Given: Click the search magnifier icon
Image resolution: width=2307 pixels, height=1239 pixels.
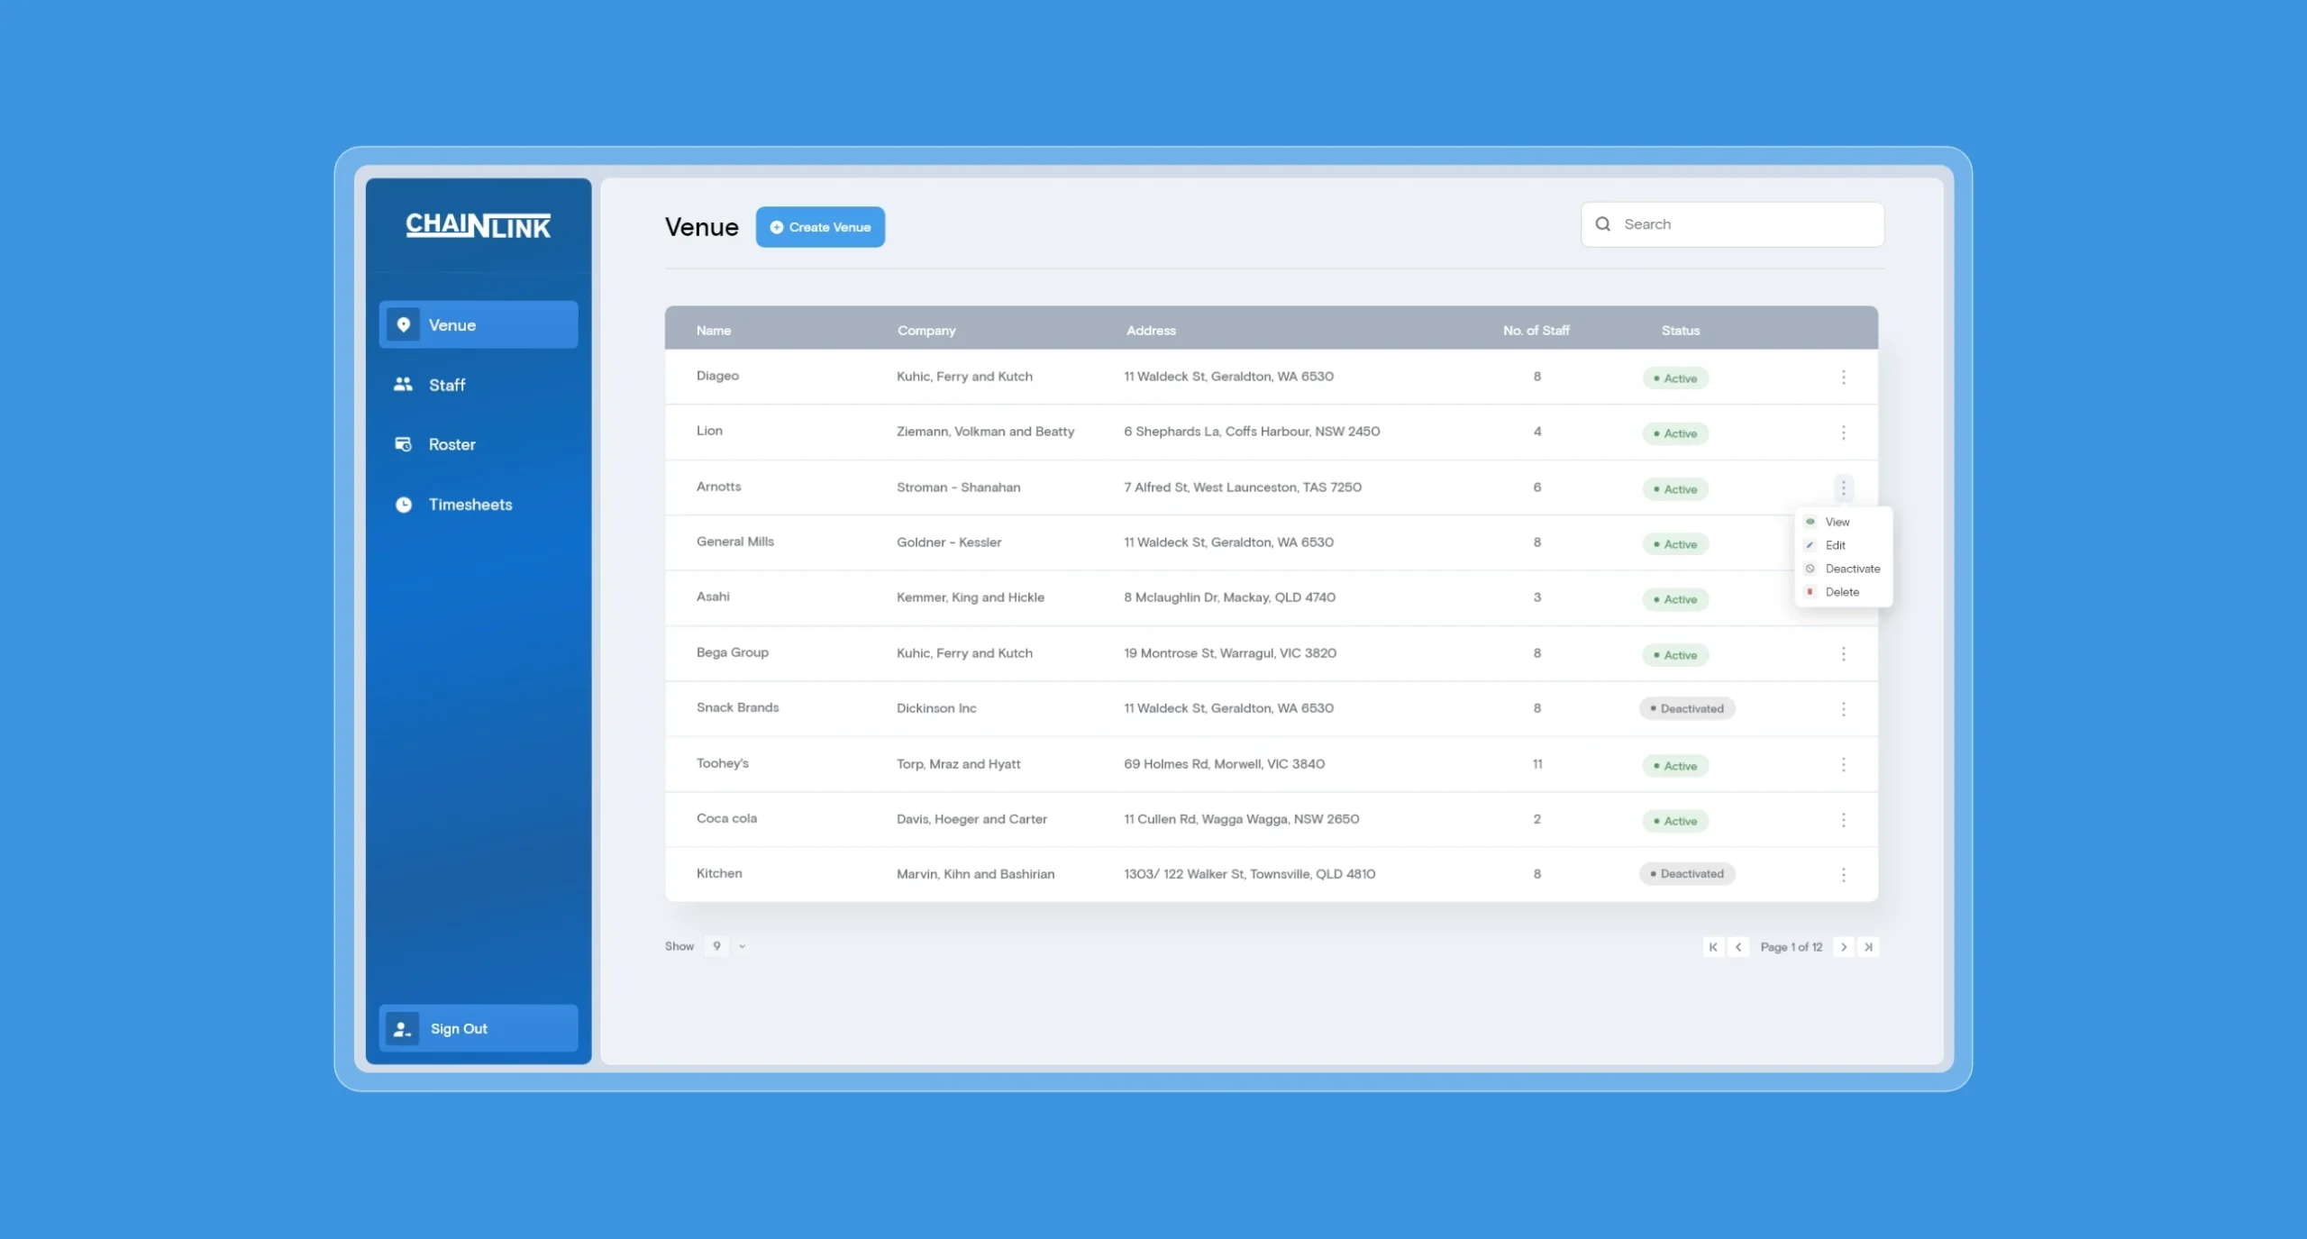Looking at the screenshot, I should click(x=1602, y=224).
